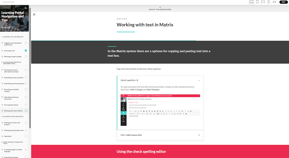Click progress circle for Sourcing information
289x158 pixels.
[x=26, y=105]
